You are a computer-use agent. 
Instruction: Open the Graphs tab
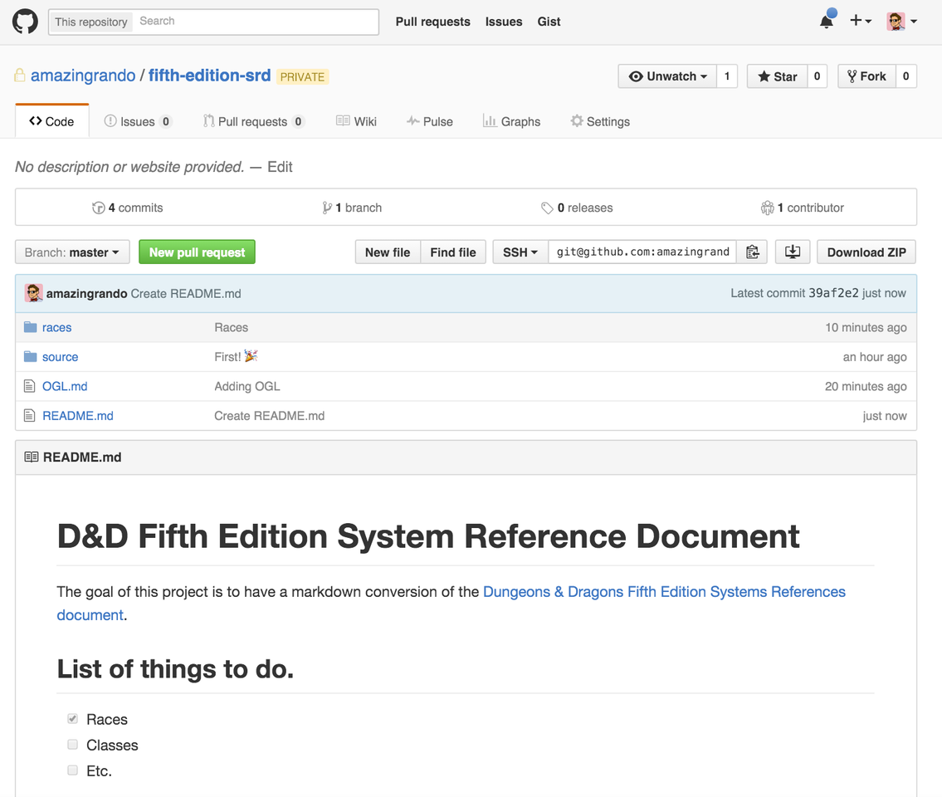point(512,121)
